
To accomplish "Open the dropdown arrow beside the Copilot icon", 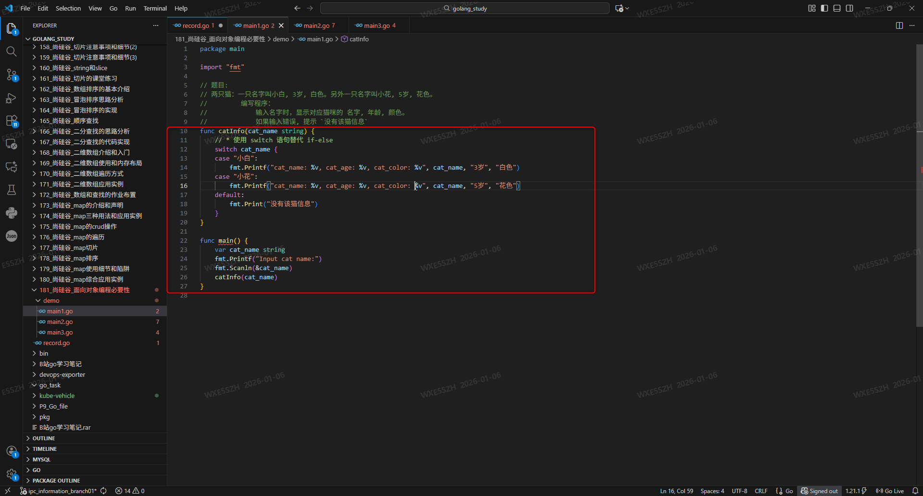I will (x=627, y=8).
